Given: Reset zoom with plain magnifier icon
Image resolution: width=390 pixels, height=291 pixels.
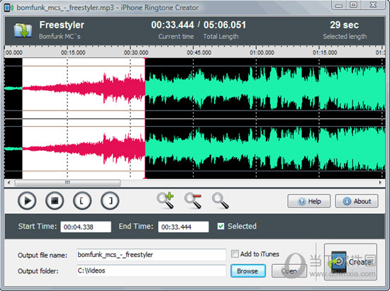Looking at the screenshot, I should (x=220, y=200).
